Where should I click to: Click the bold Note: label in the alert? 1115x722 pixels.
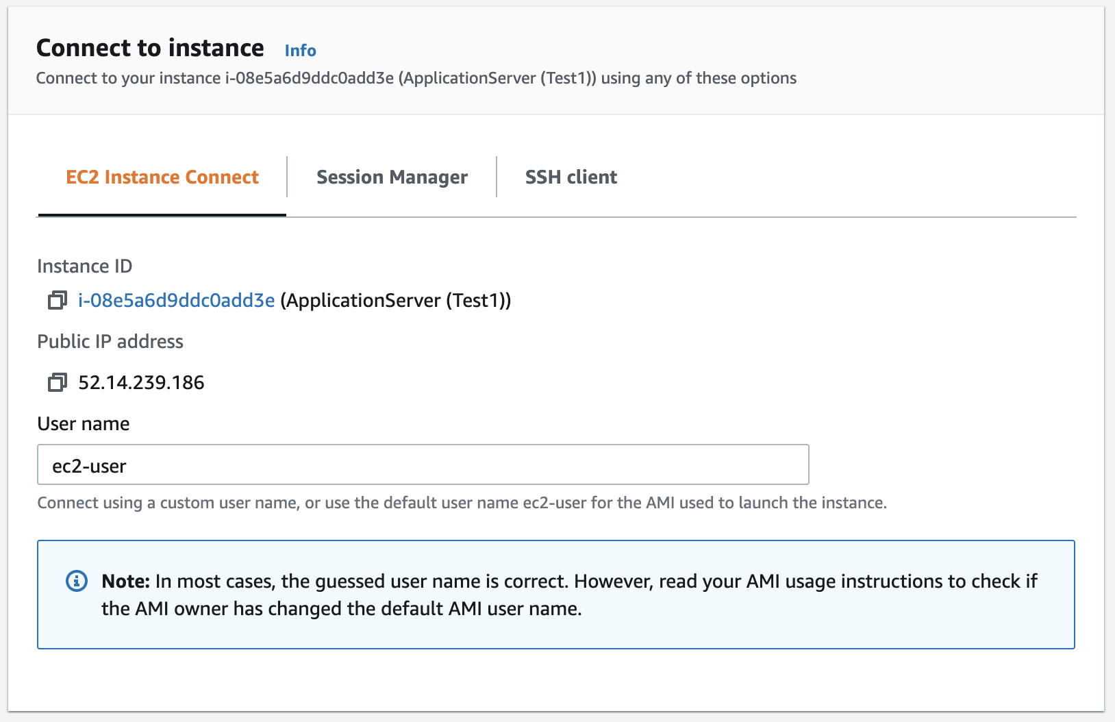[x=126, y=581]
